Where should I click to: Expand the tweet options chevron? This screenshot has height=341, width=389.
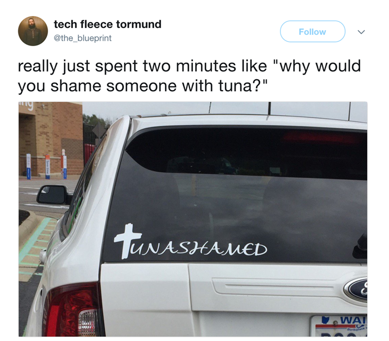pos(361,32)
